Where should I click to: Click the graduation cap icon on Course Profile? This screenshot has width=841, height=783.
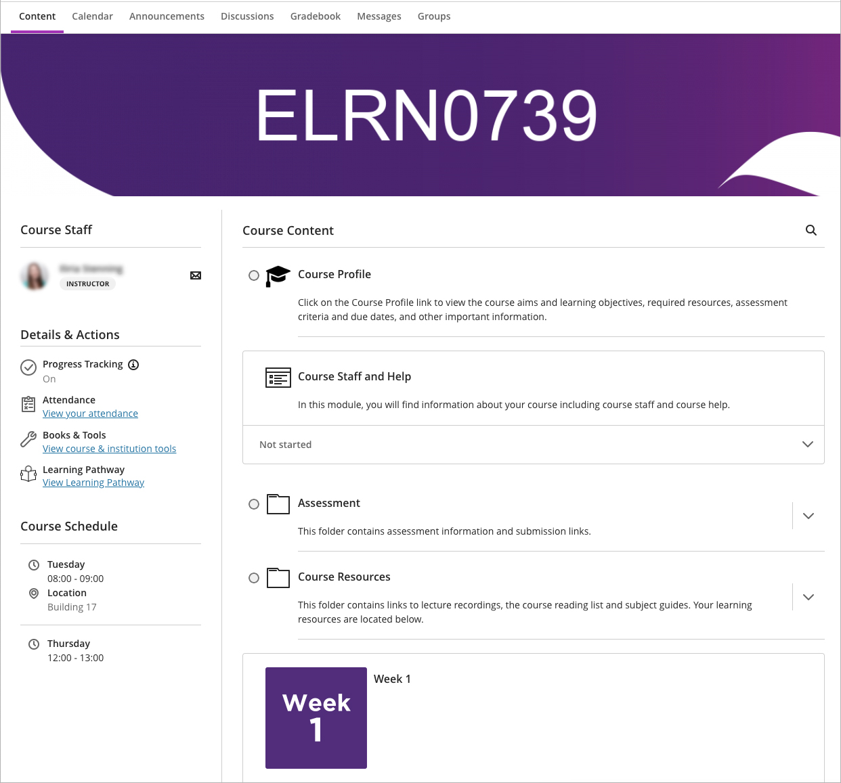(x=278, y=275)
